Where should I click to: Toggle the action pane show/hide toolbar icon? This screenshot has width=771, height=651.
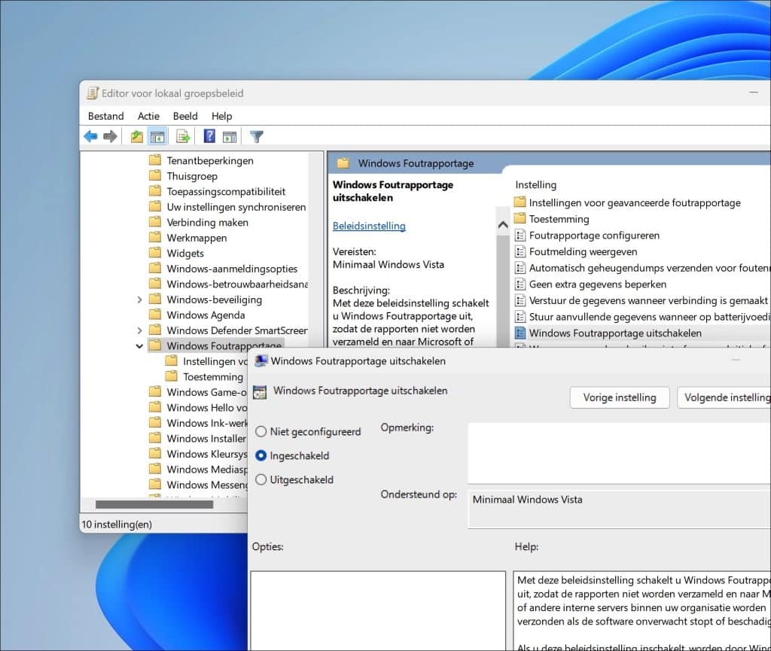pyautogui.click(x=230, y=137)
